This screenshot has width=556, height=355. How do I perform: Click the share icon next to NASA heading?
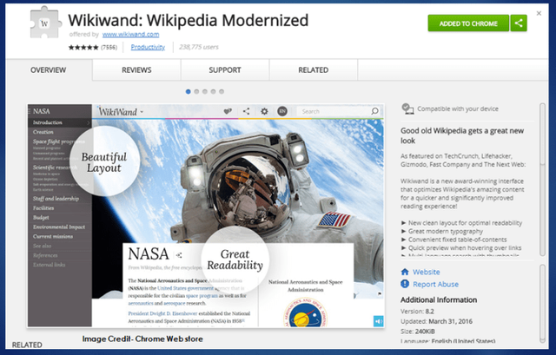tap(179, 255)
